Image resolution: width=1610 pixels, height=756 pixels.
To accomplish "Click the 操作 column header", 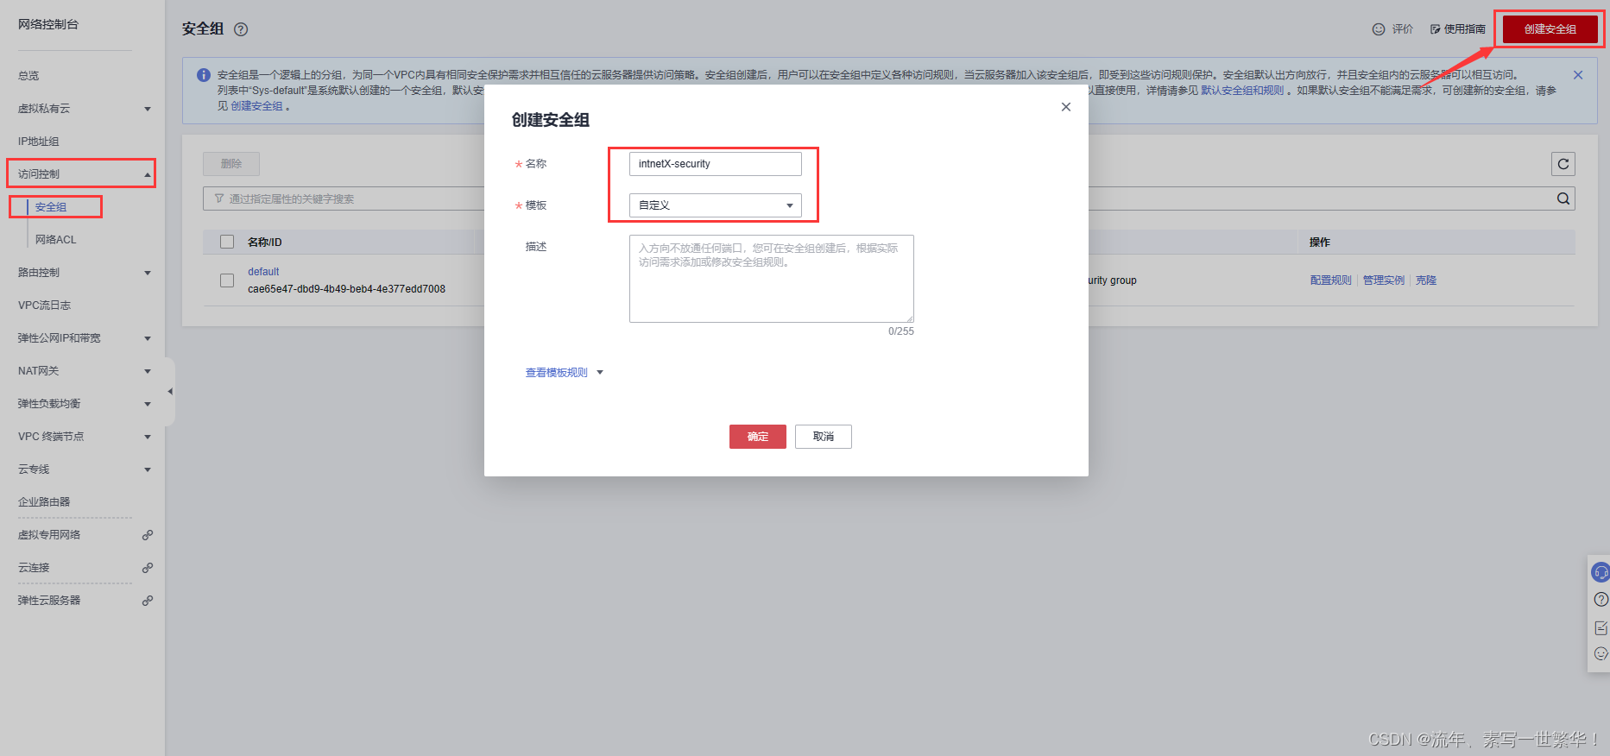I will click(x=1319, y=243).
